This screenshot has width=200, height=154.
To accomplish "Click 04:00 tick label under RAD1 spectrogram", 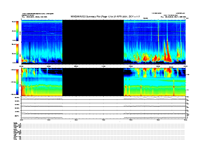I will [x=49, y=66].
